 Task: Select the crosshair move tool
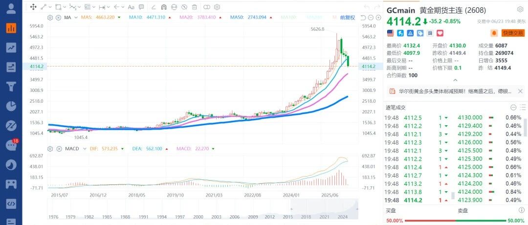(x=33, y=7)
